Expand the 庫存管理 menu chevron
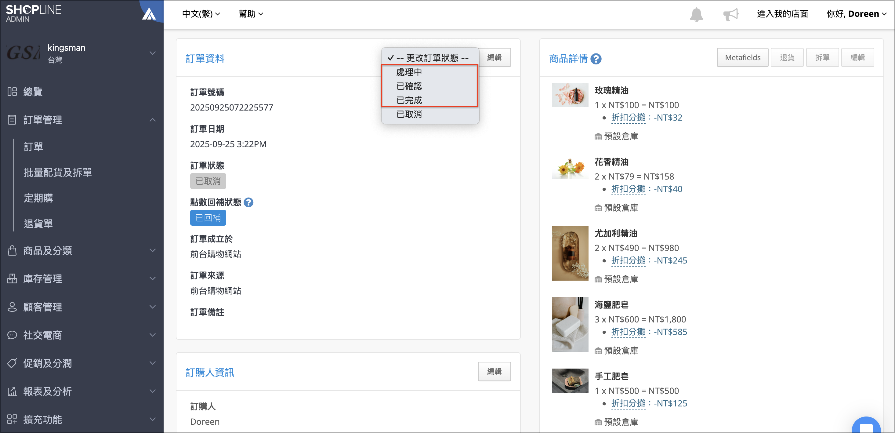 [x=153, y=279]
